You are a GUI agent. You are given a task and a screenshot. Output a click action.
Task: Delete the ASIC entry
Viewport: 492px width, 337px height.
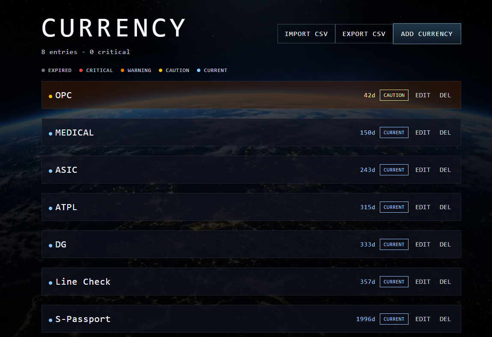[445, 170]
